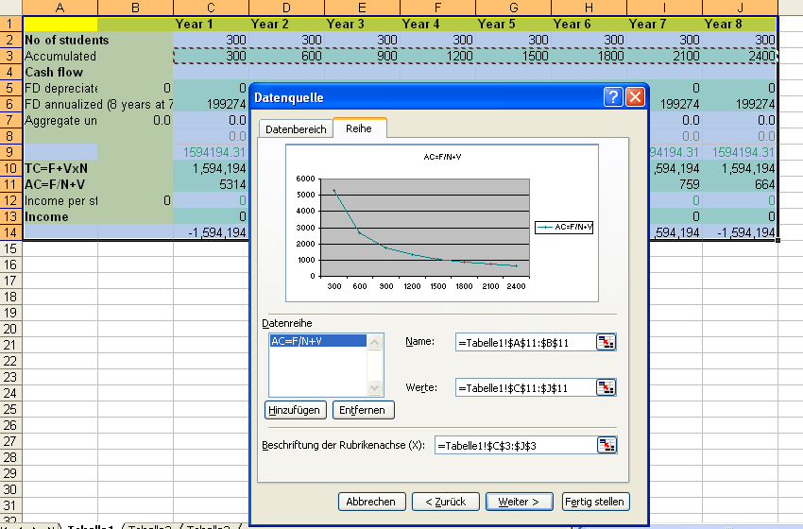Click into the Name input field
The width and height of the screenshot is (803, 529).
click(526, 343)
